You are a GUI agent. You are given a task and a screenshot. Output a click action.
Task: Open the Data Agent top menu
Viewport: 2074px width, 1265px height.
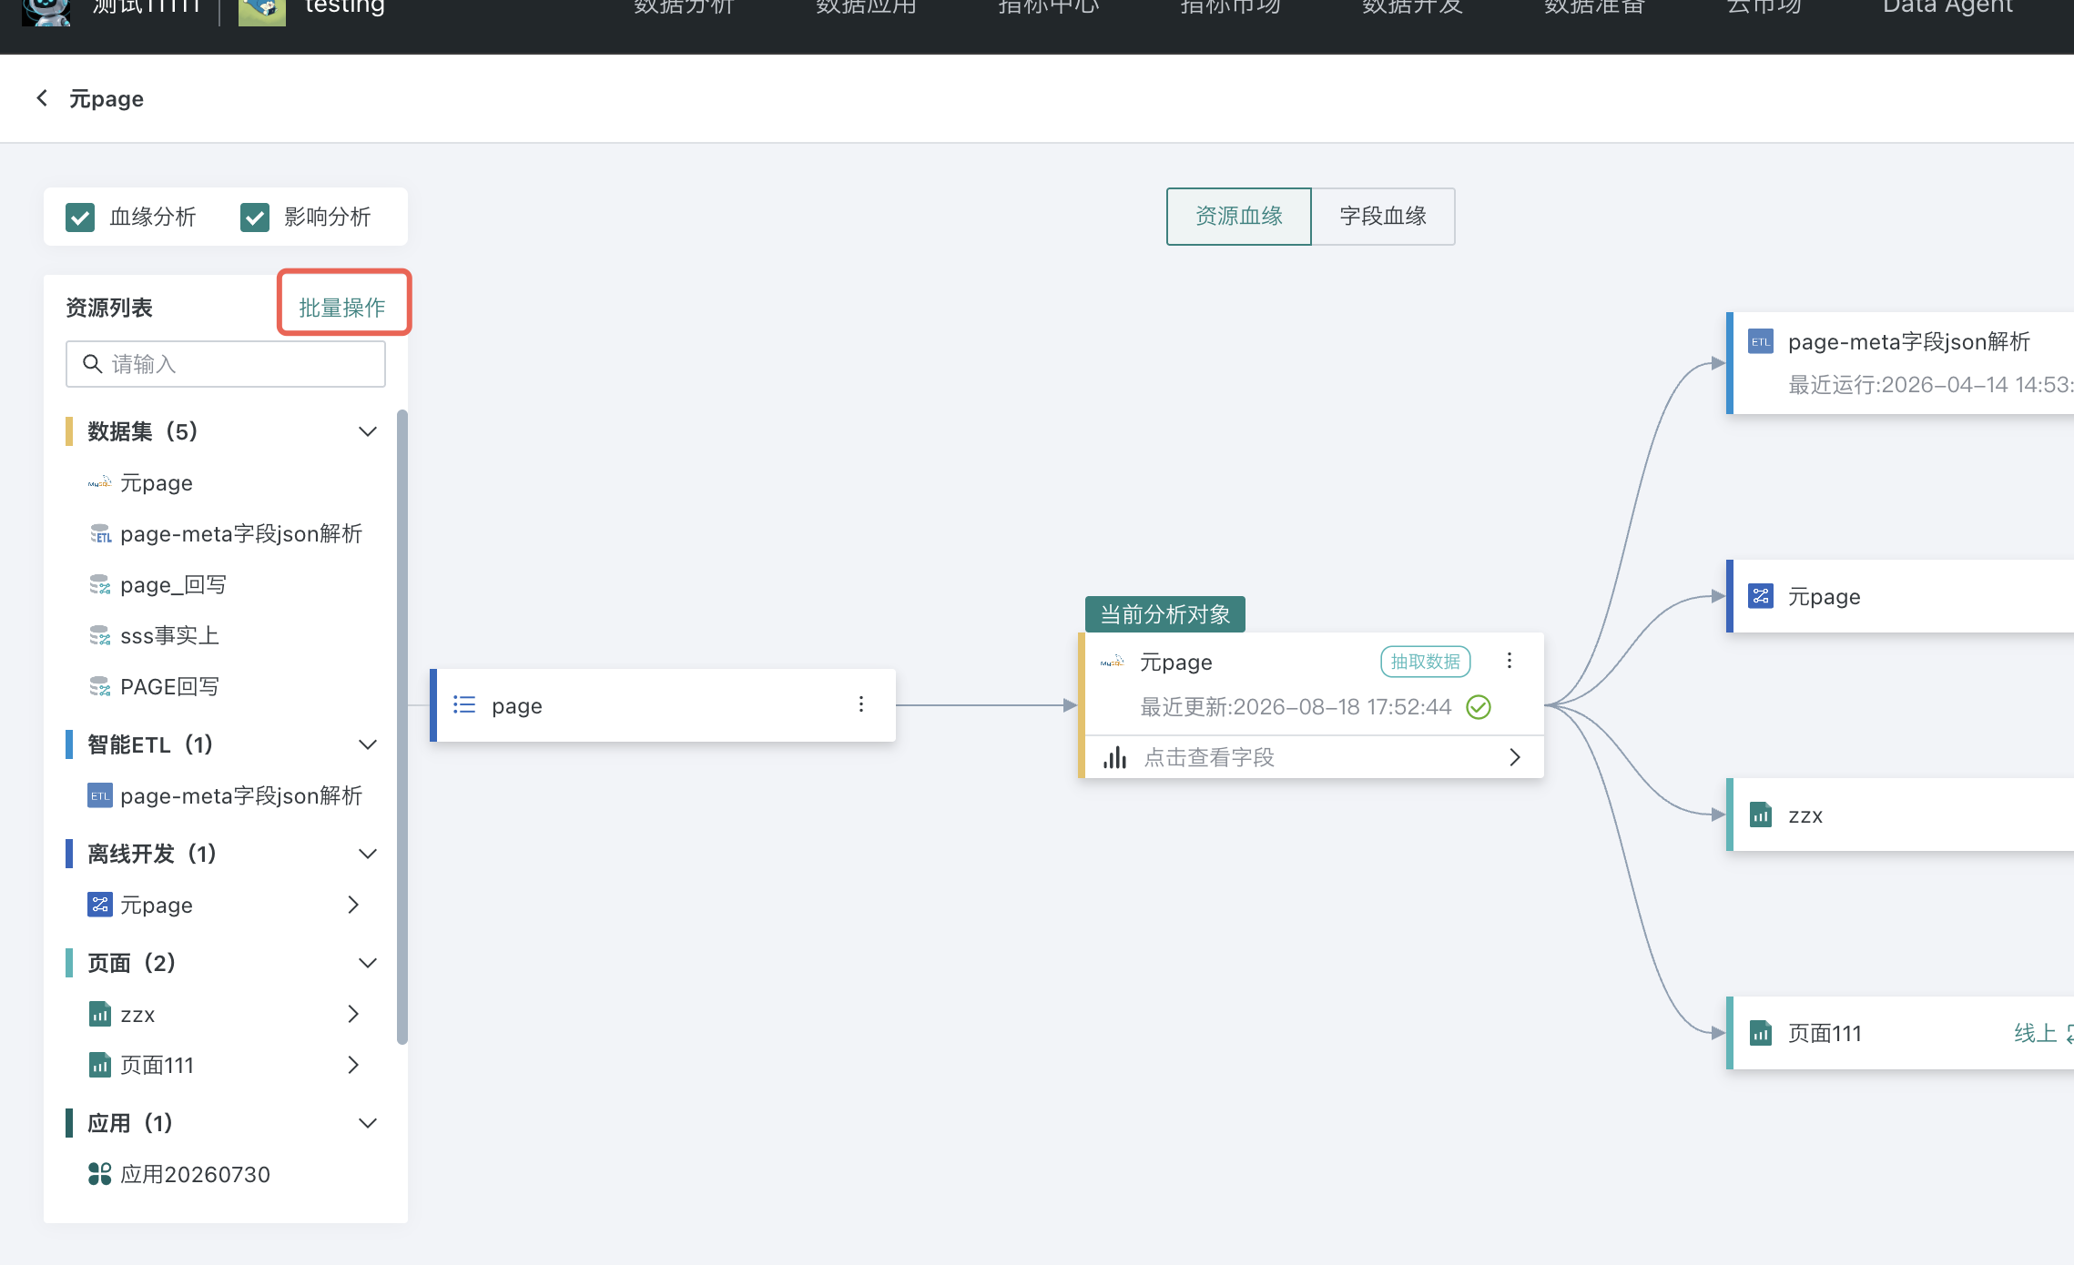pyautogui.click(x=1947, y=7)
